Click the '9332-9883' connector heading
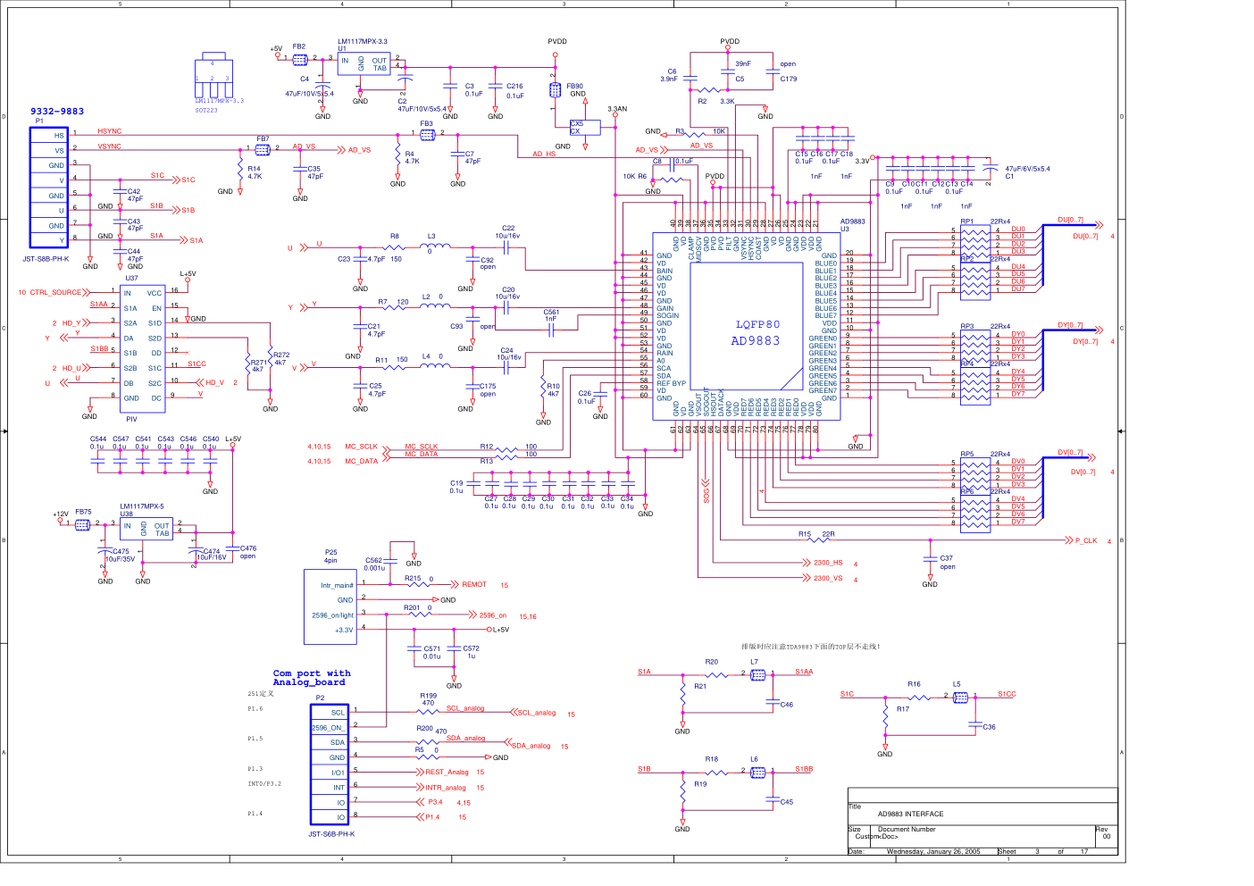The height and width of the screenshot is (886, 1254). point(57,112)
